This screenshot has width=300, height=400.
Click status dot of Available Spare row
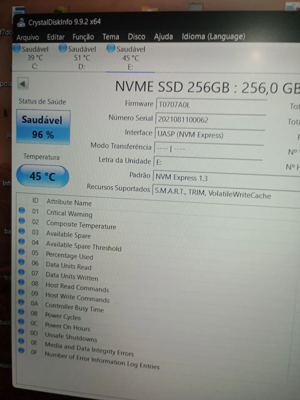tap(22, 231)
